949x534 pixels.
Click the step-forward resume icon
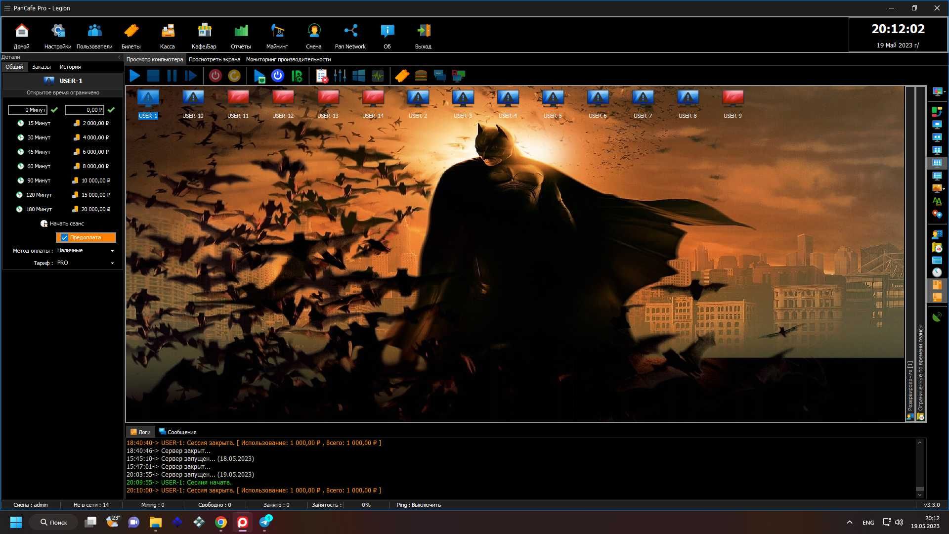[x=191, y=76]
